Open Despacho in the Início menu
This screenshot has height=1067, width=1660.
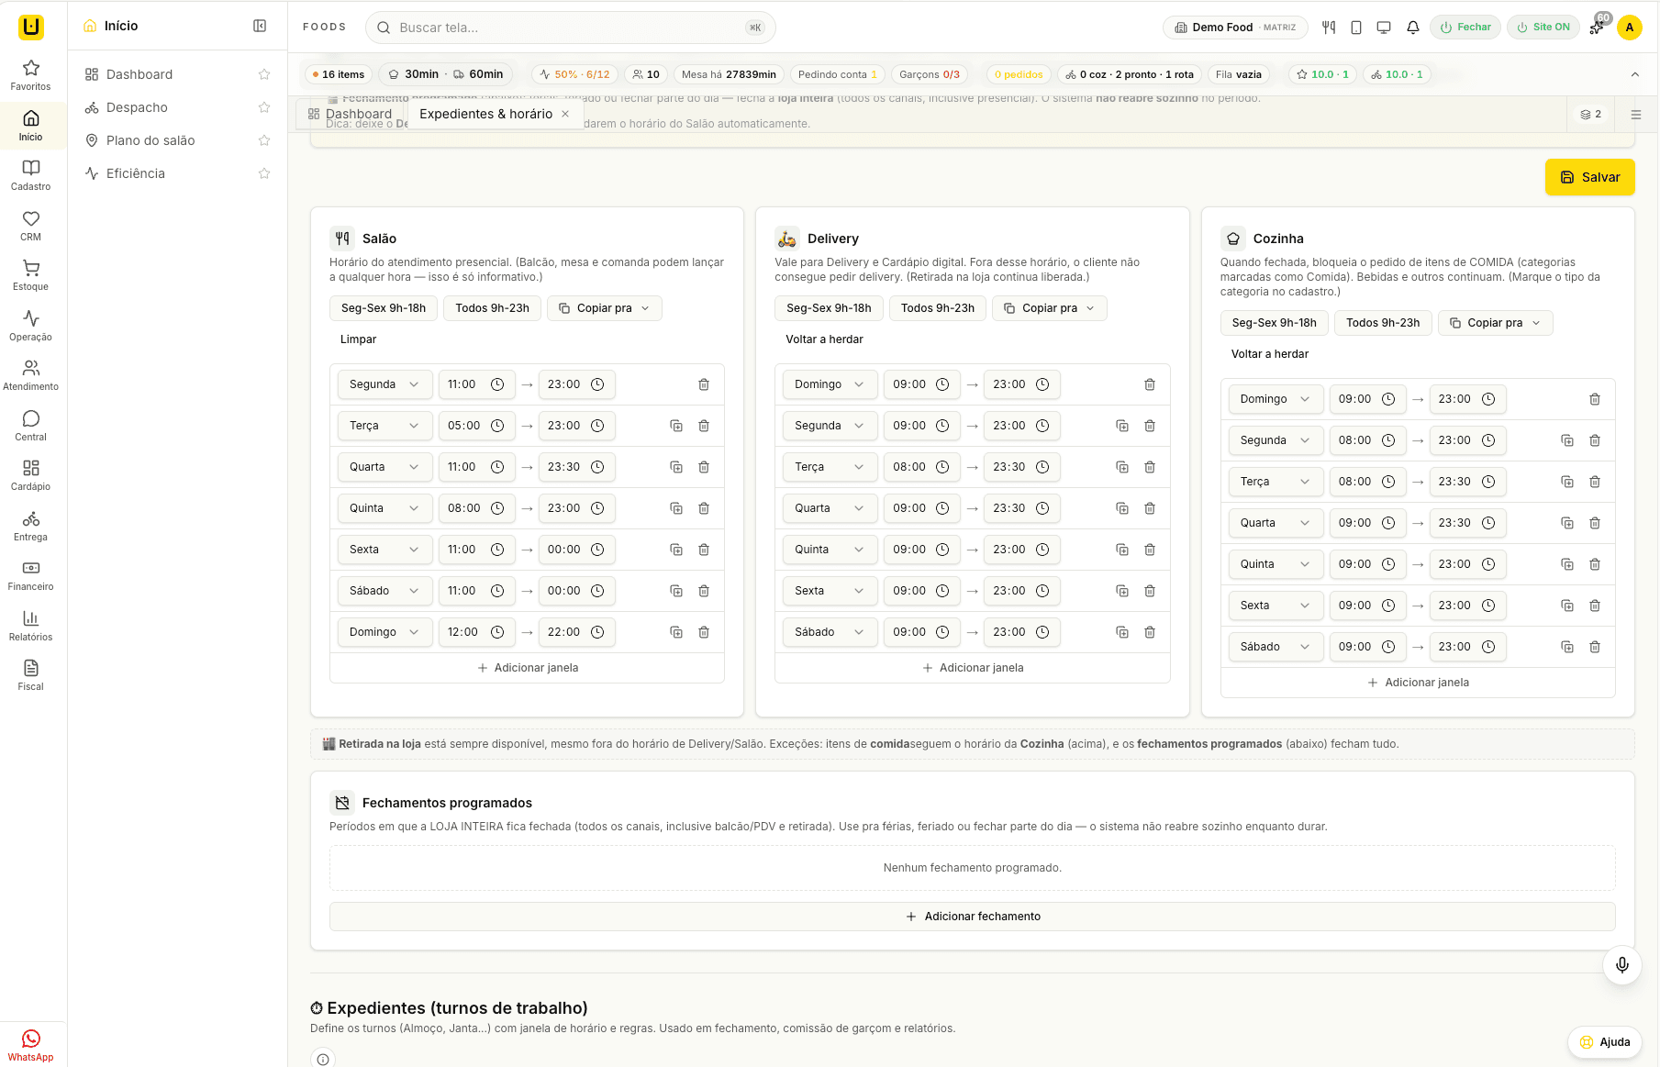137,107
